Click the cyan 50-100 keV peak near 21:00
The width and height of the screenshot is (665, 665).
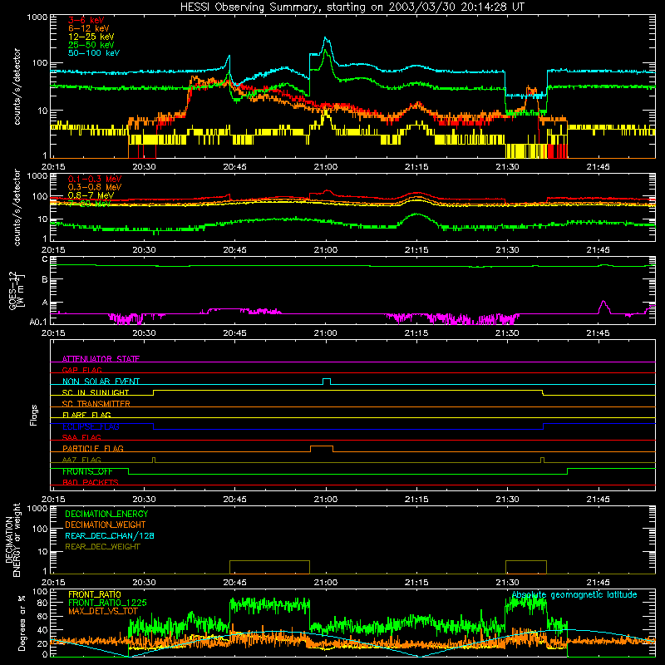click(x=326, y=38)
